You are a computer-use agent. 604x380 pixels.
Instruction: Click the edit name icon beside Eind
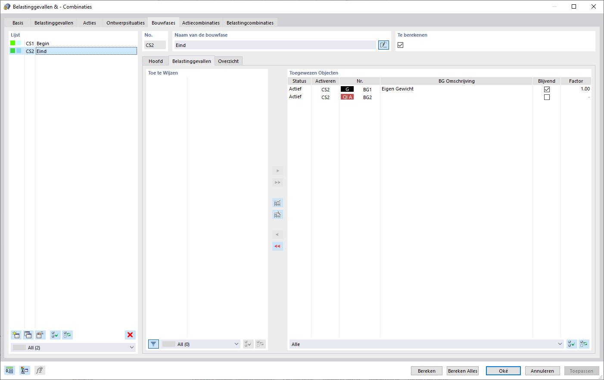(x=383, y=45)
